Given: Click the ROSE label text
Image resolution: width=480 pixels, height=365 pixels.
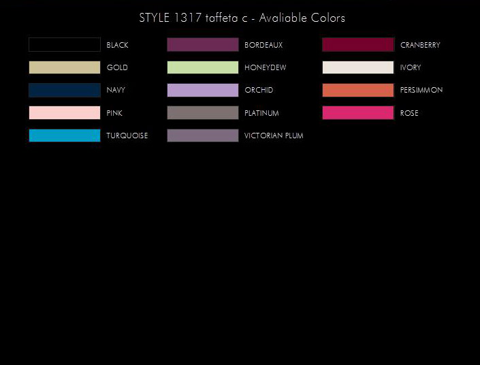Looking at the screenshot, I should [x=409, y=113].
